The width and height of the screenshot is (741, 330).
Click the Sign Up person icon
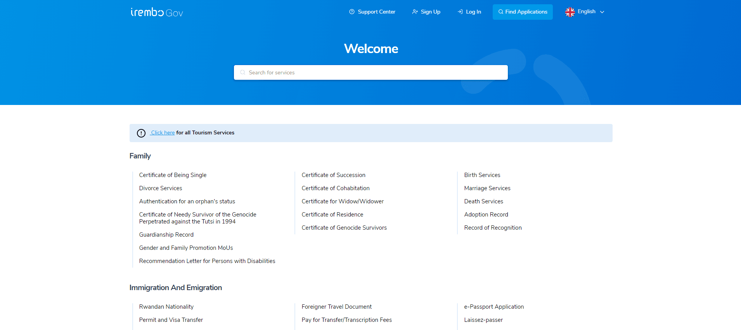pyautogui.click(x=415, y=12)
